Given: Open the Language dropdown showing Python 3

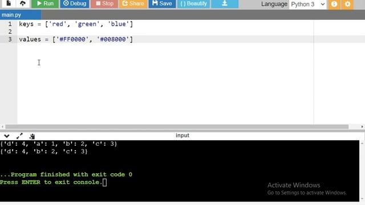Looking at the screenshot, I should tap(308, 4).
